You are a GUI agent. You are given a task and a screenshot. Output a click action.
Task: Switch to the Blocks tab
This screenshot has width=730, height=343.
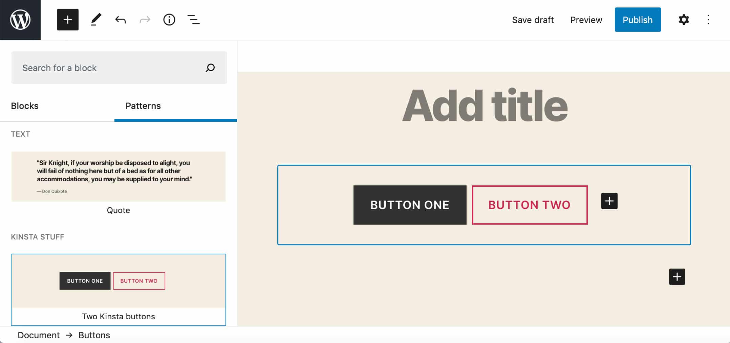tap(24, 106)
